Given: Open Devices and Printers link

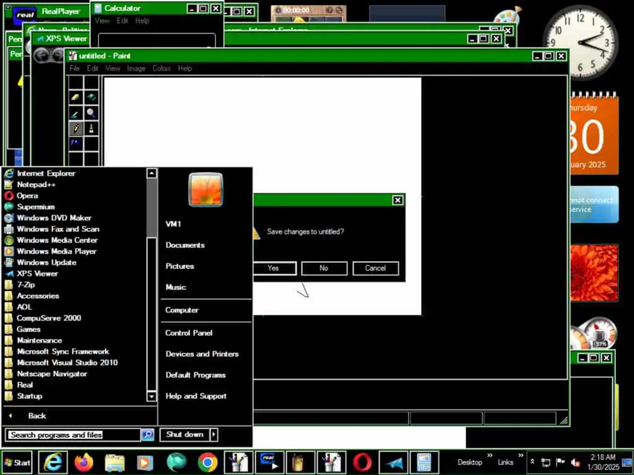Looking at the screenshot, I should [202, 354].
